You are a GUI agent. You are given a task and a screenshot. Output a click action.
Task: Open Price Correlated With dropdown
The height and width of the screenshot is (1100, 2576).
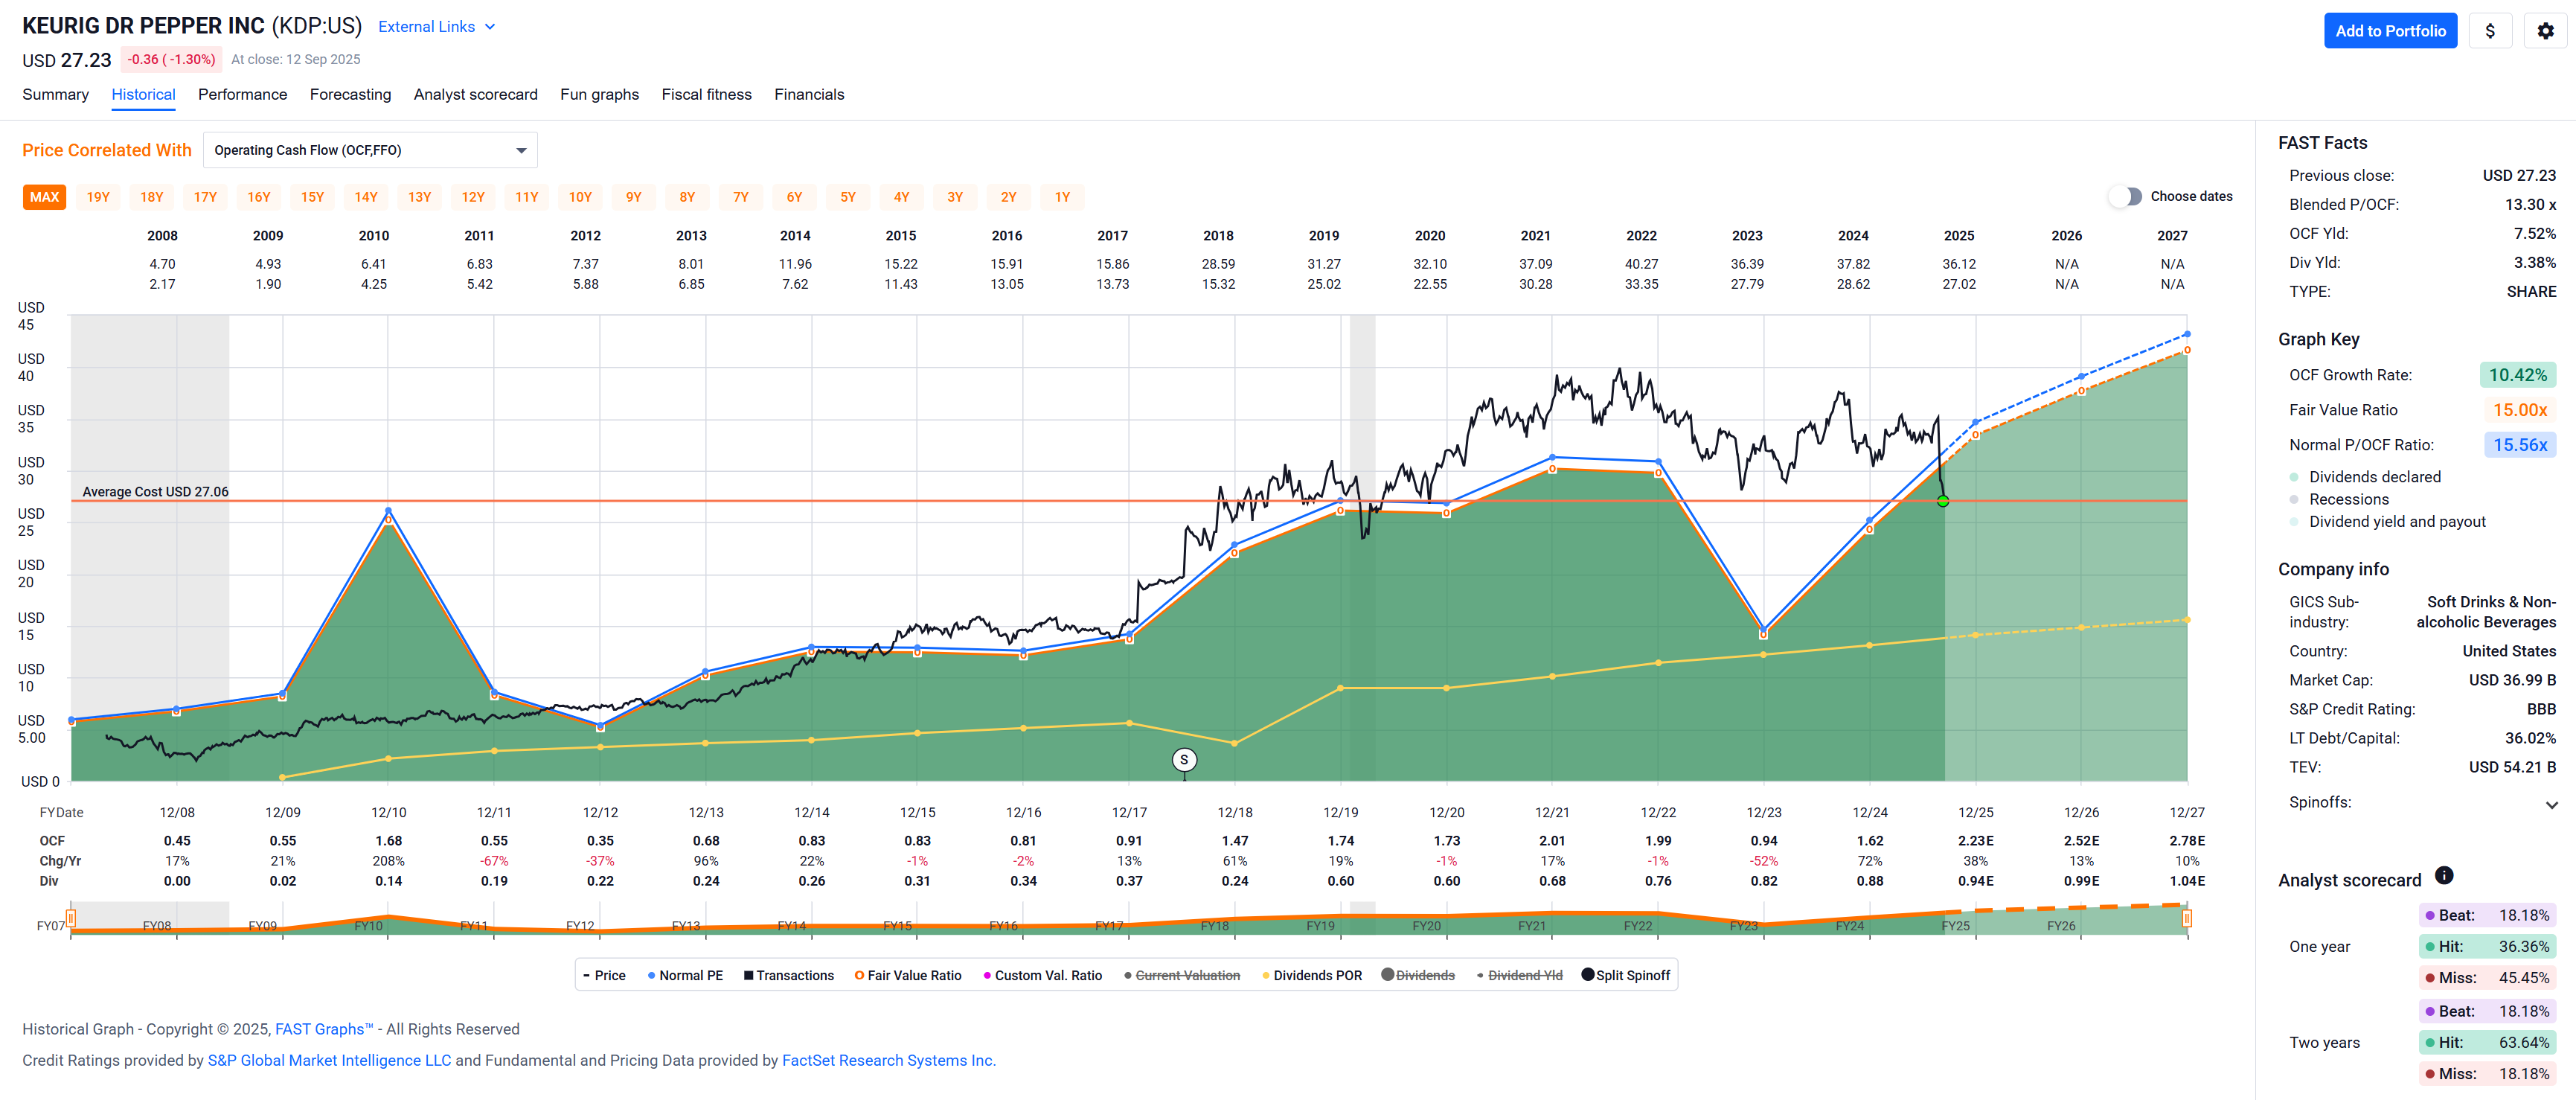tap(370, 150)
